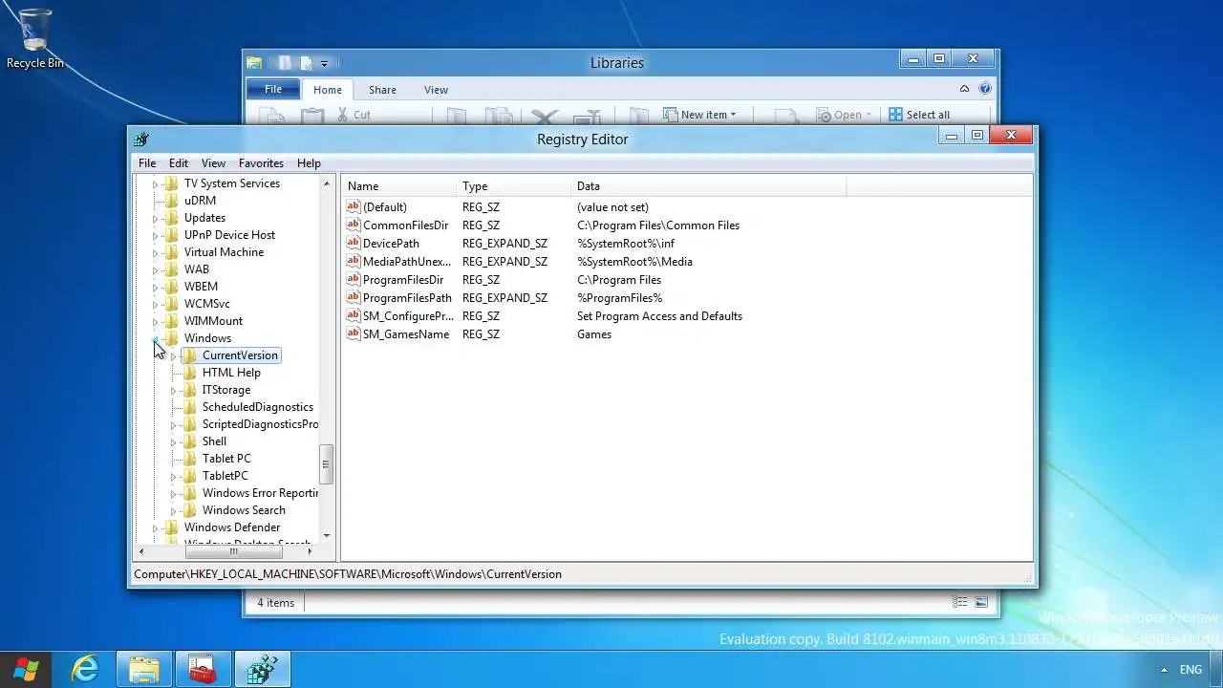
Task: Click the Windows Defender folder icon
Action: pyautogui.click(x=171, y=527)
